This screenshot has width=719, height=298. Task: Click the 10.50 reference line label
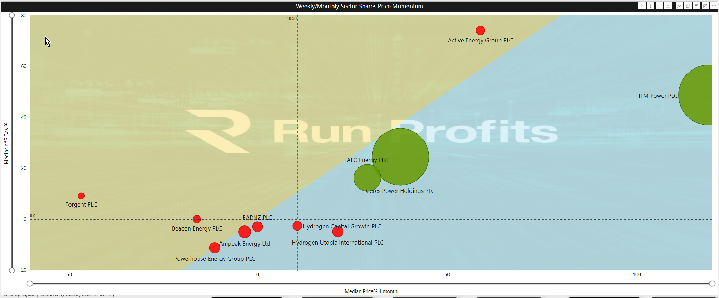click(x=292, y=18)
